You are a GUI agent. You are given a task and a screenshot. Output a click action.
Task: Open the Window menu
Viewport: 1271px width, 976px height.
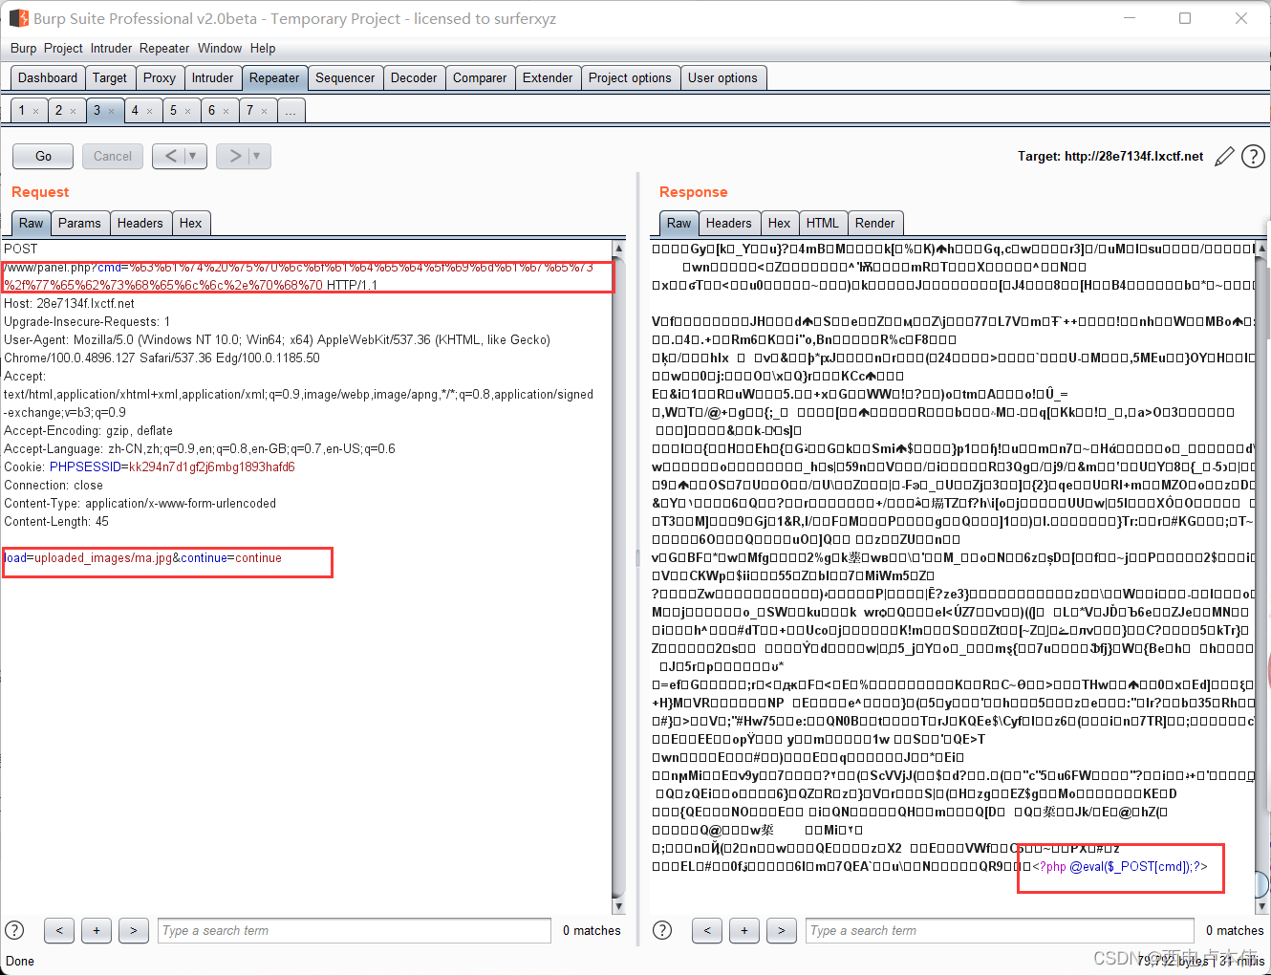tap(220, 48)
